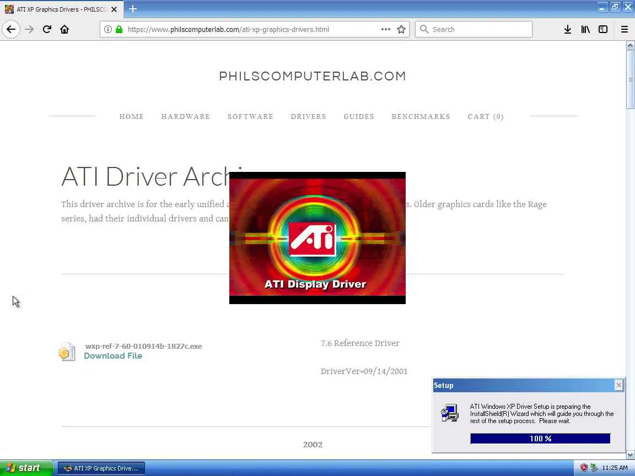Click the Search input box
Viewport: 635px width, 476px height.
(474, 29)
